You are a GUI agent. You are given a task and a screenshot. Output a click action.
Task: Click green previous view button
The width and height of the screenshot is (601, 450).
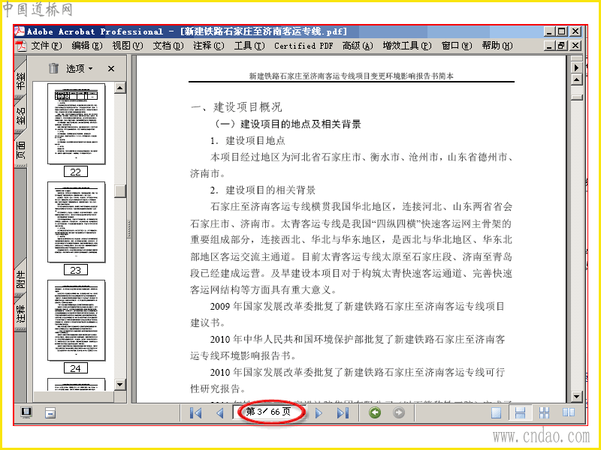click(375, 412)
